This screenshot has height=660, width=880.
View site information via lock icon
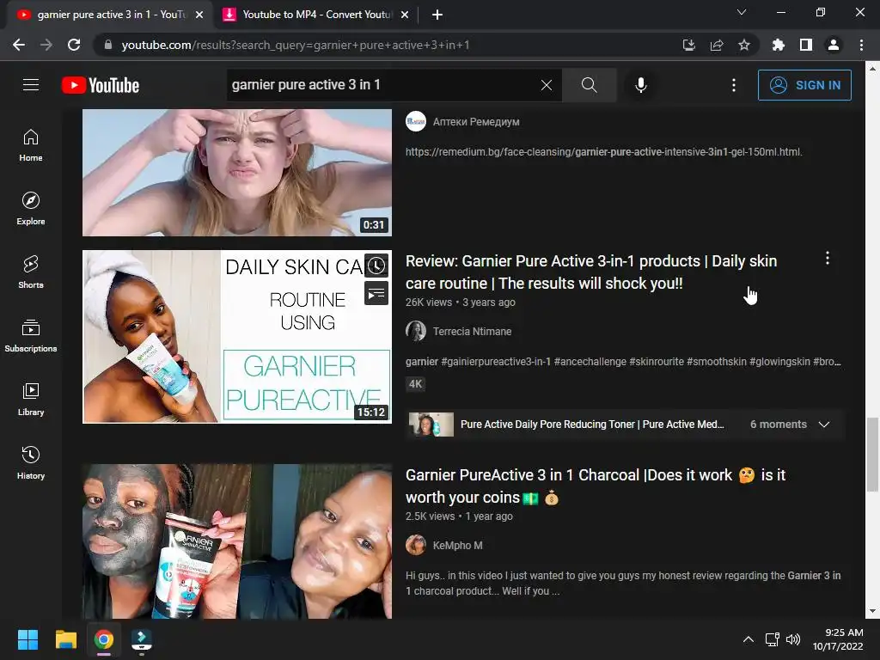point(108,45)
